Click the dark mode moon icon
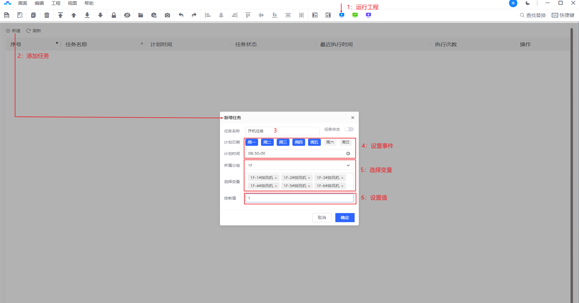The image size is (579, 303). [528, 3]
